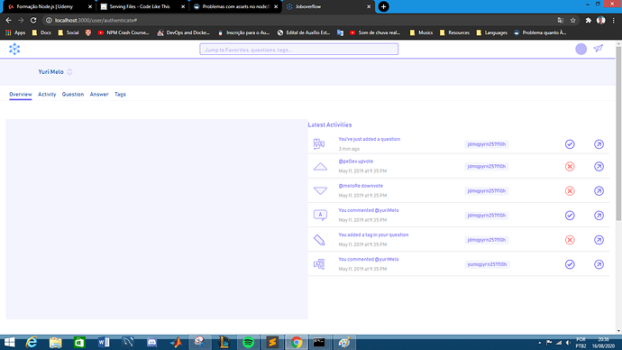Toggle red X on @meloRe downvote row
The image size is (622, 350).
(x=570, y=191)
